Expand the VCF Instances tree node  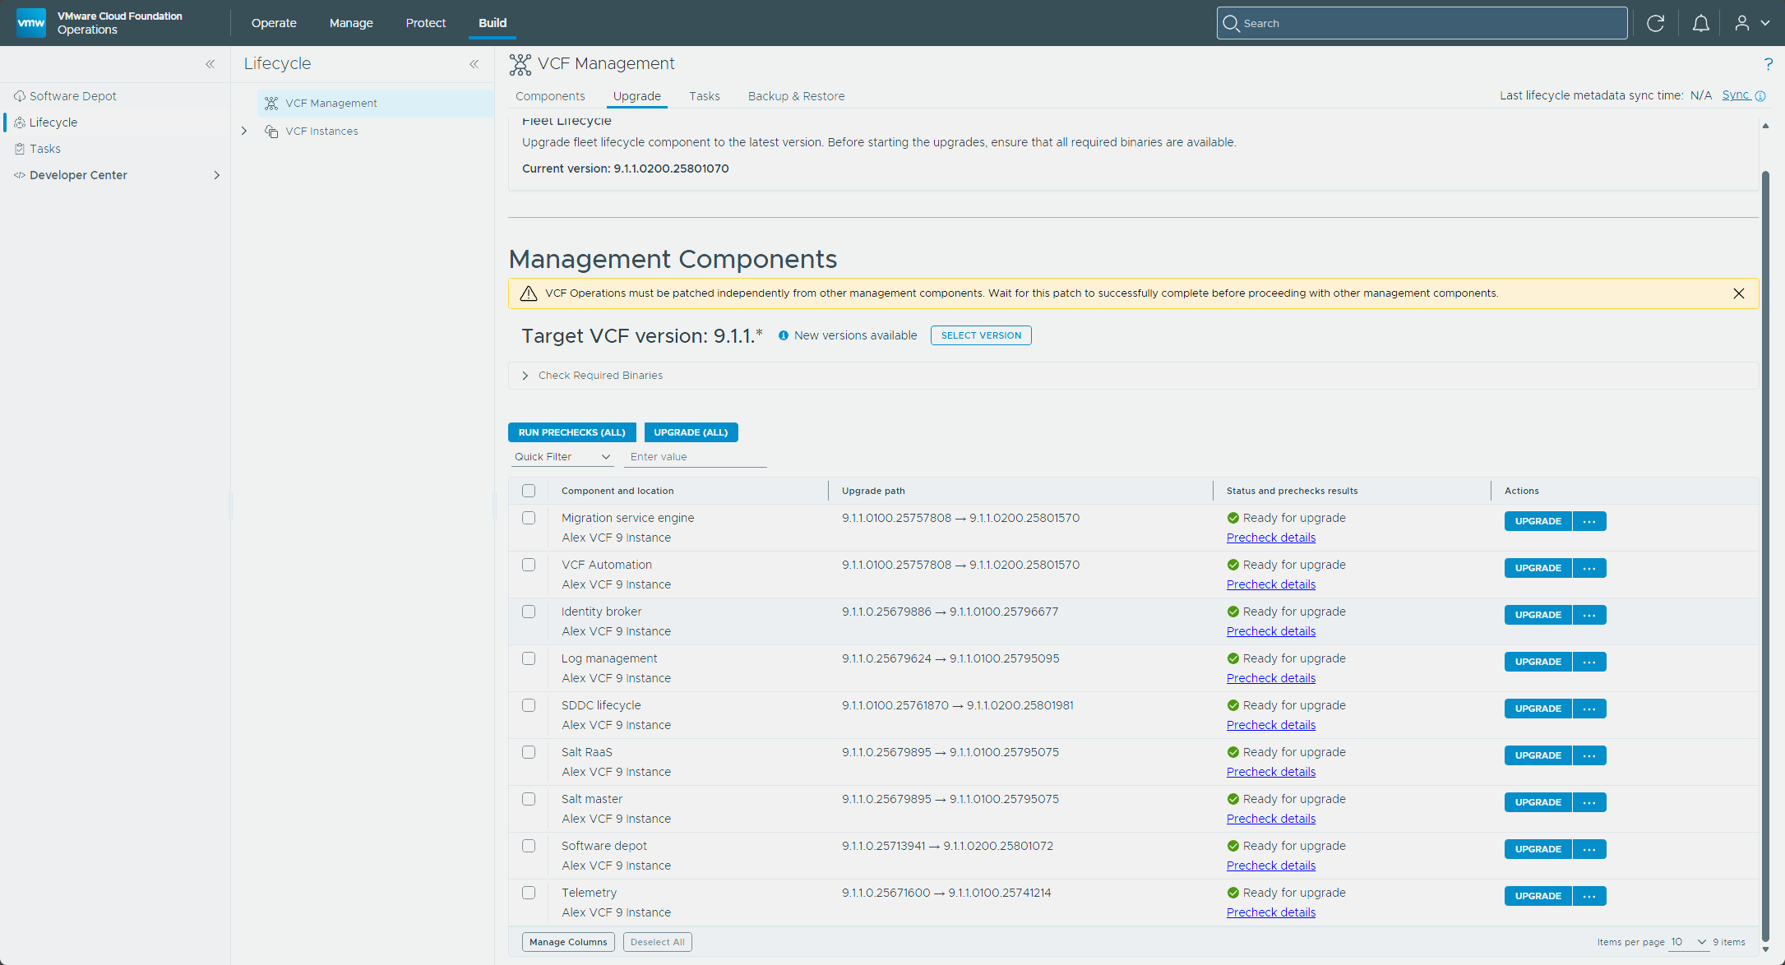coord(244,132)
